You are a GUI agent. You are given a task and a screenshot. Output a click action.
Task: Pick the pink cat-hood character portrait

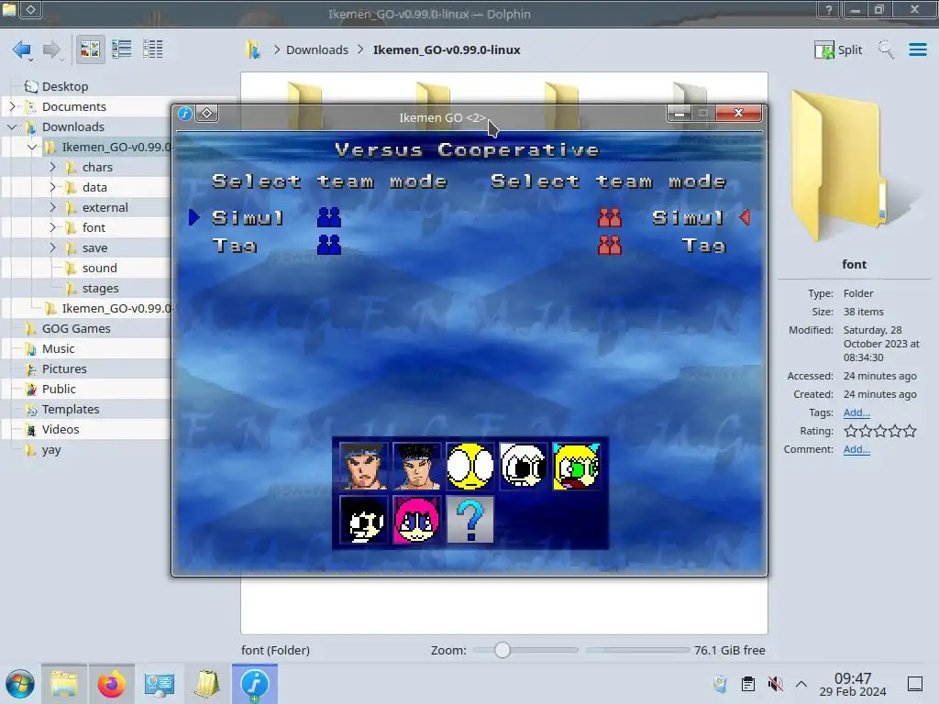pyautogui.click(x=417, y=520)
